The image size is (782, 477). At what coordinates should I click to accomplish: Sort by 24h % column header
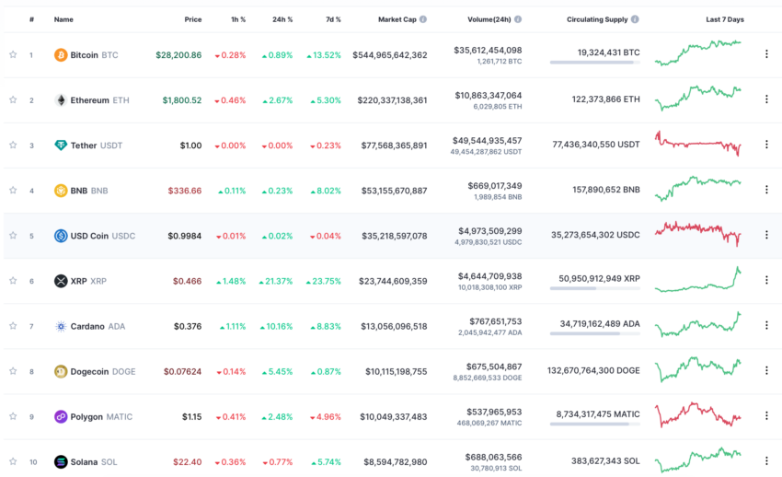(x=282, y=19)
